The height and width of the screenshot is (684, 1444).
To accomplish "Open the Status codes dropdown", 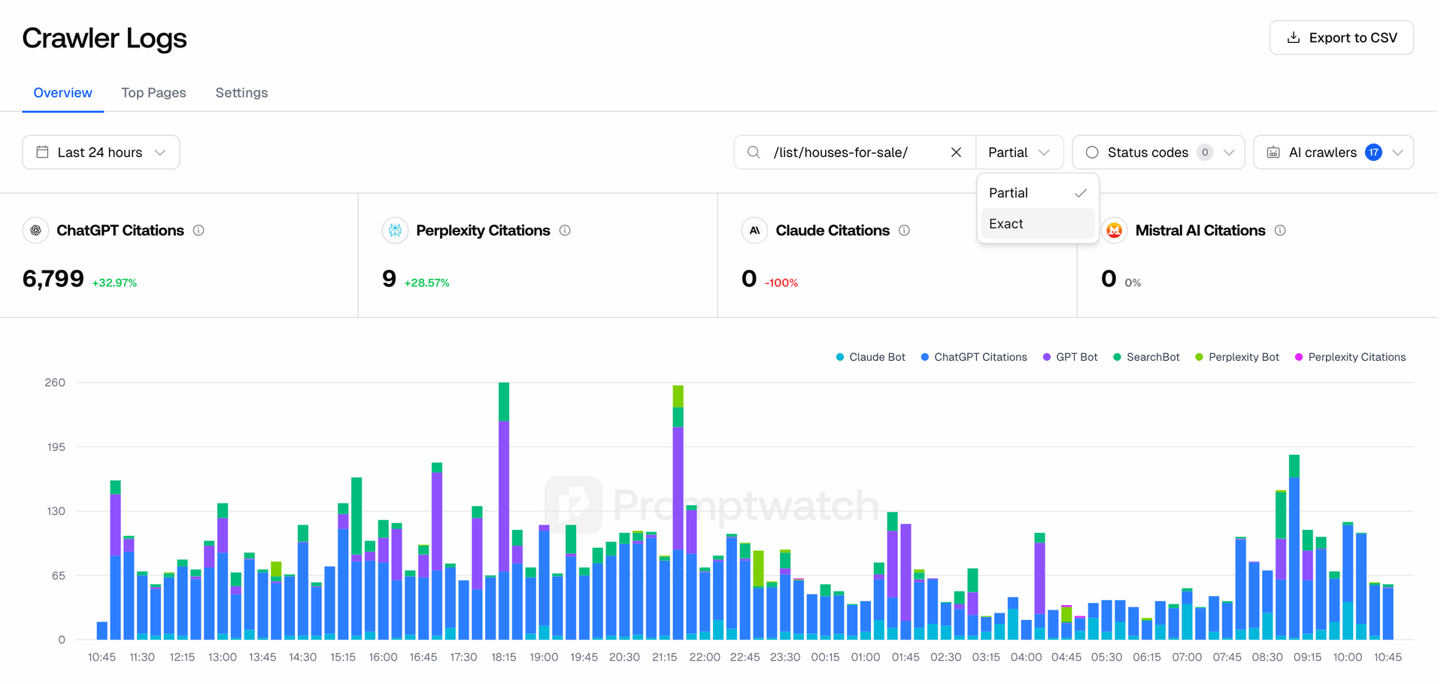I will [1158, 152].
